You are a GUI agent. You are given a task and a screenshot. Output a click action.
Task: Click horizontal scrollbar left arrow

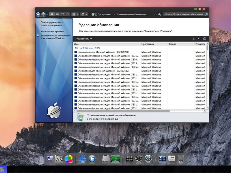pyautogui.click(x=74, y=111)
